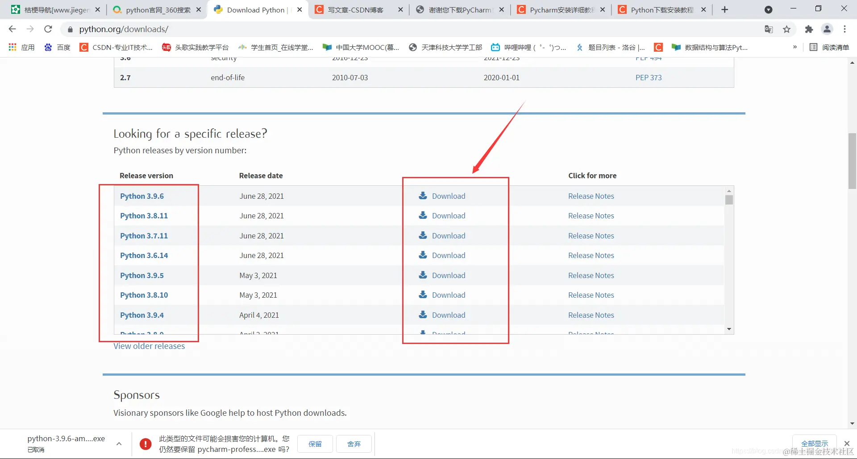Open Release Notes for Python 3.9.5
The width and height of the screenshot is (857, 459).
tap(591, 275)
